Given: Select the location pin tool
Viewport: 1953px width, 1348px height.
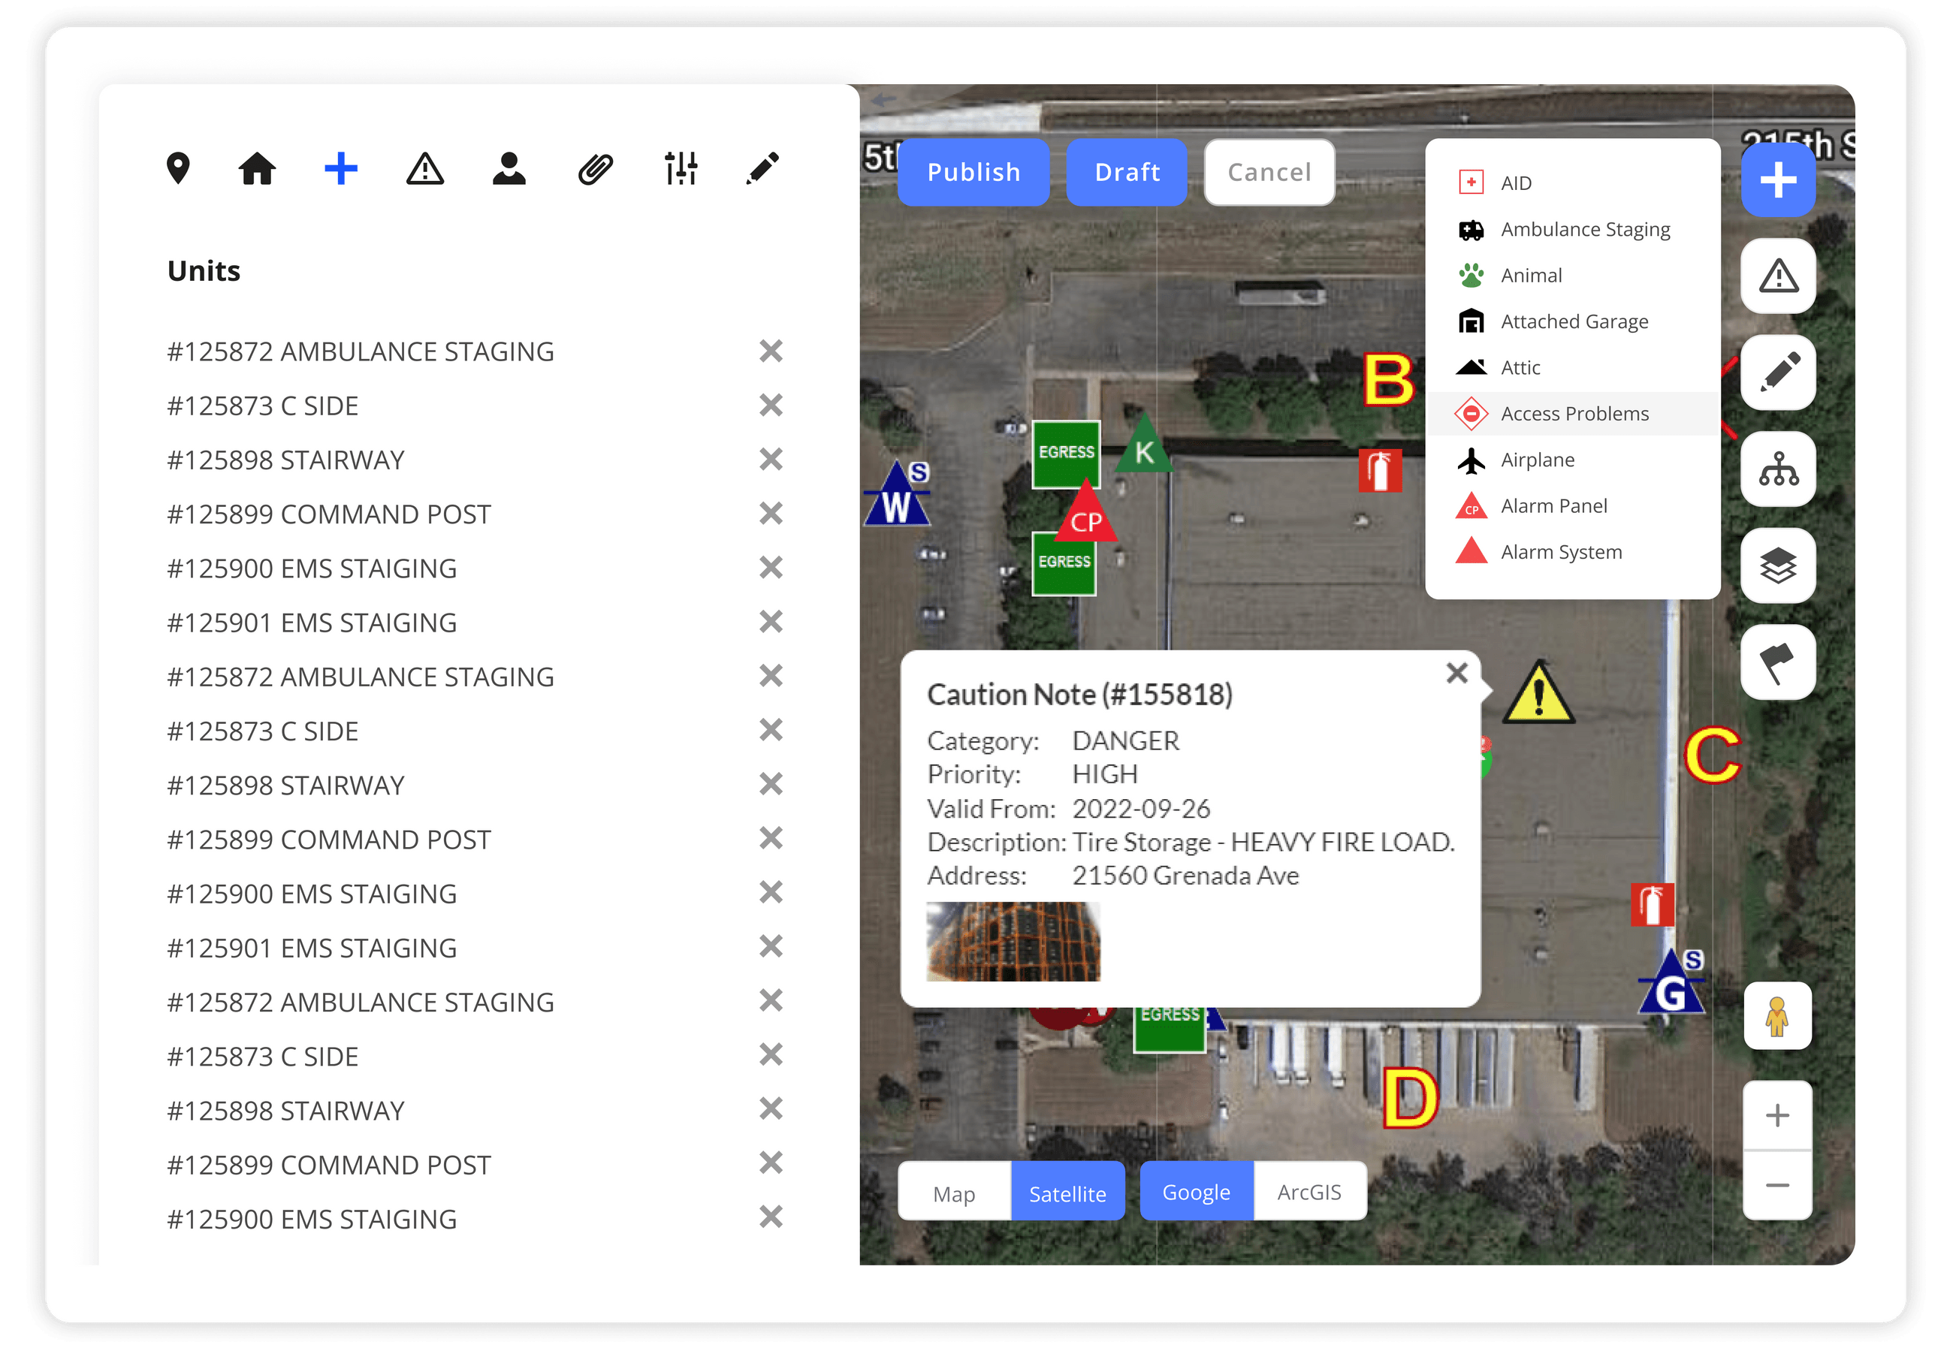Looking at the screenshot, I should pyautogui.click(x=180, y=169).
